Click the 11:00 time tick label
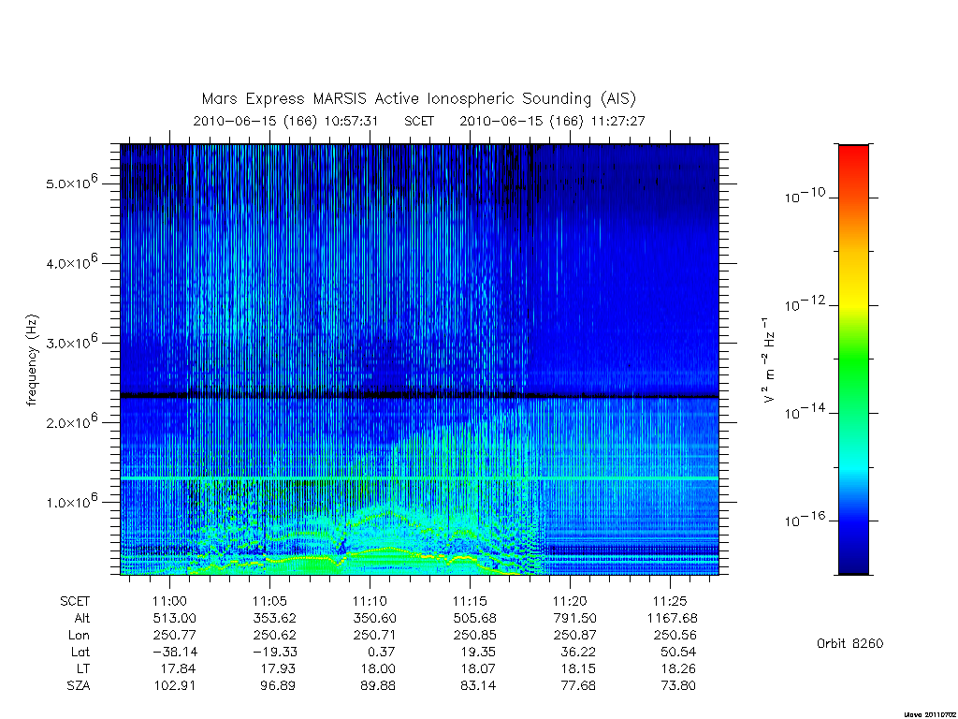 [x=169, y=601]
